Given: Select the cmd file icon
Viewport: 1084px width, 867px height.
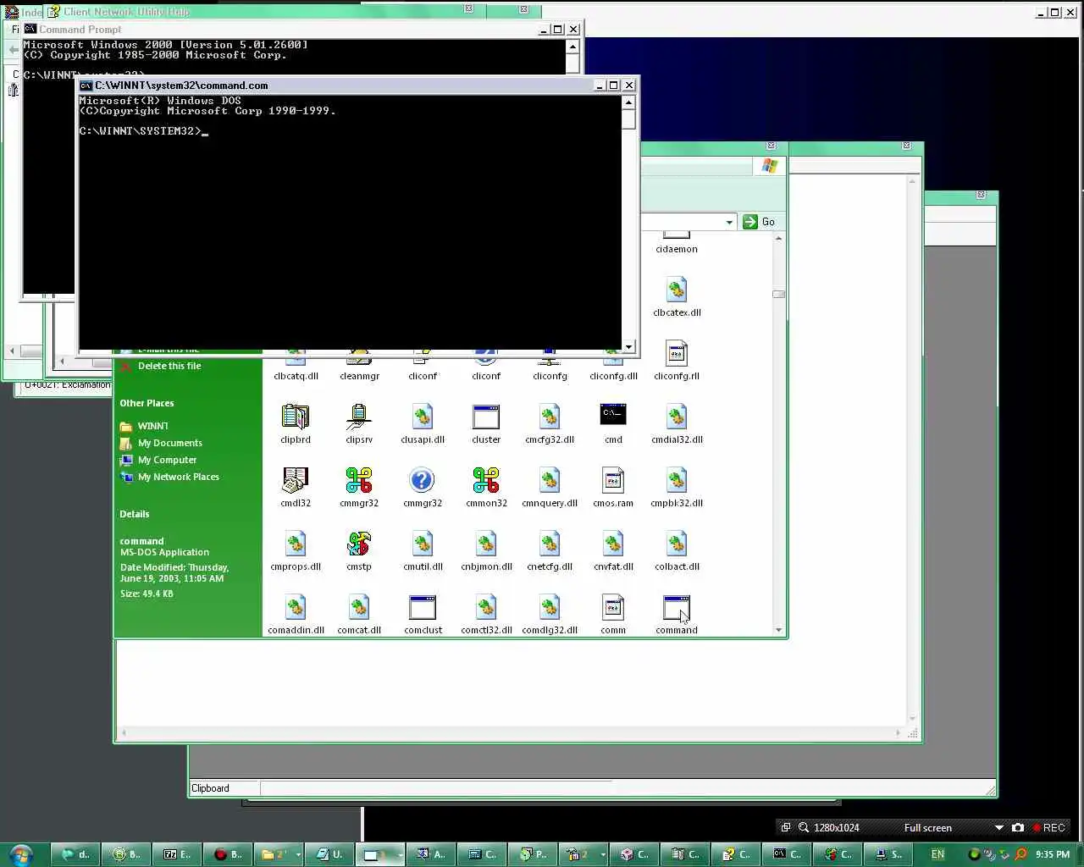Looking at the screenshot, I should [613, 415].
